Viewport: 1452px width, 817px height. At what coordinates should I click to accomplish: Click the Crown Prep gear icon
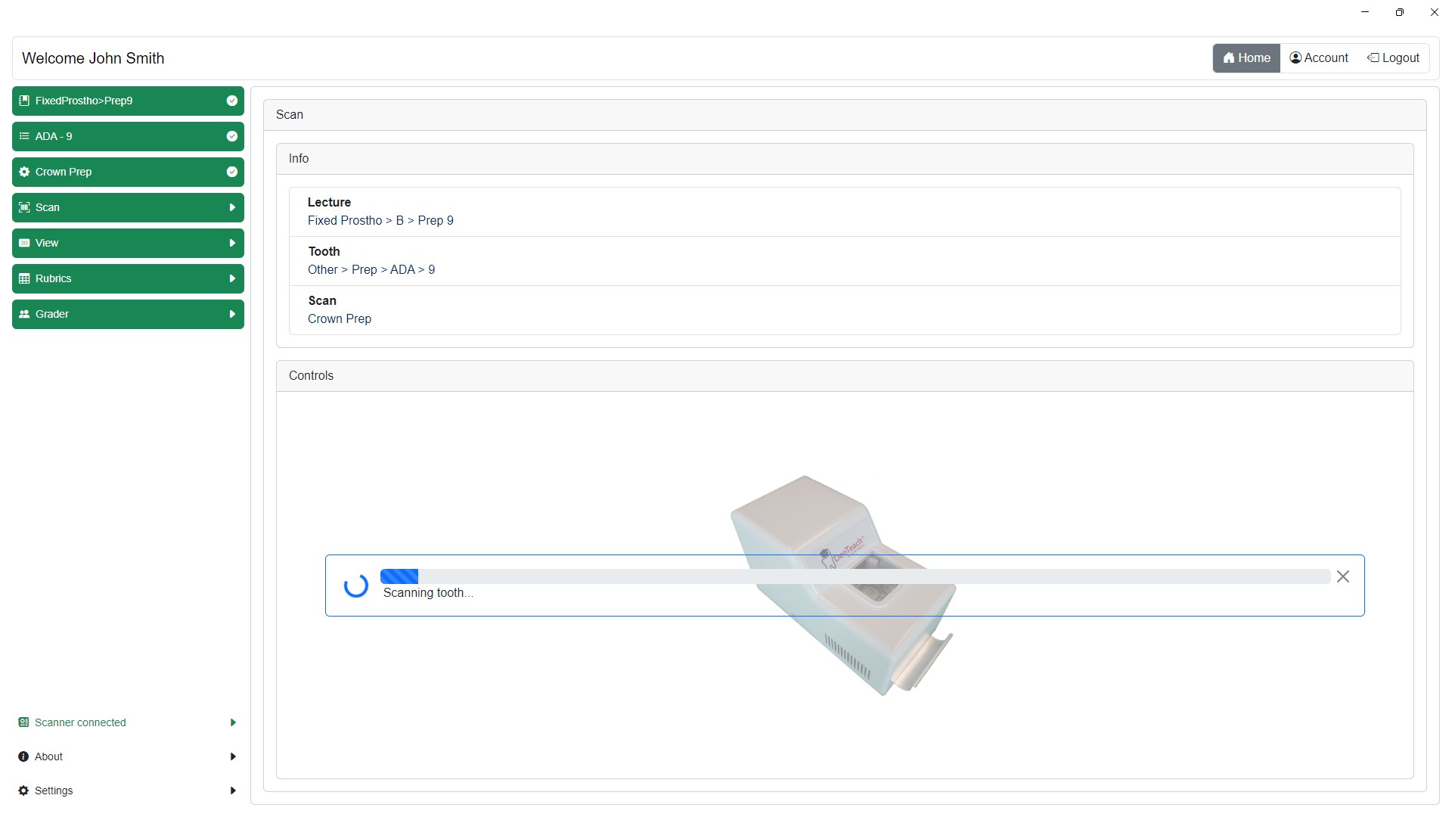(24, 172)
